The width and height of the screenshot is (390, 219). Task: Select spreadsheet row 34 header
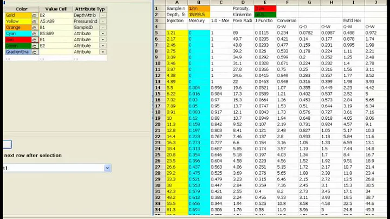[x=160, y=210]
